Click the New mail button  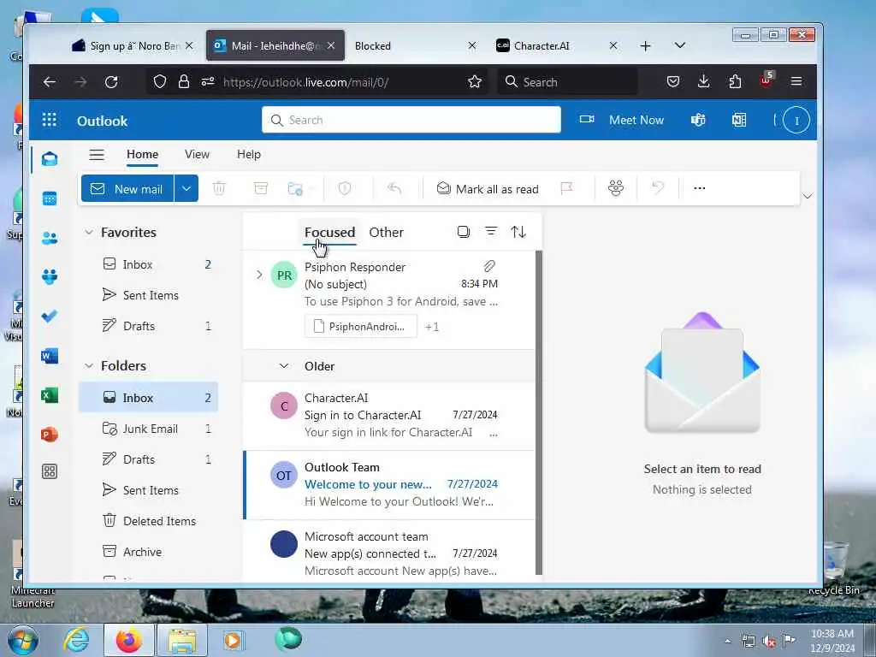click(x=128, y=188)
